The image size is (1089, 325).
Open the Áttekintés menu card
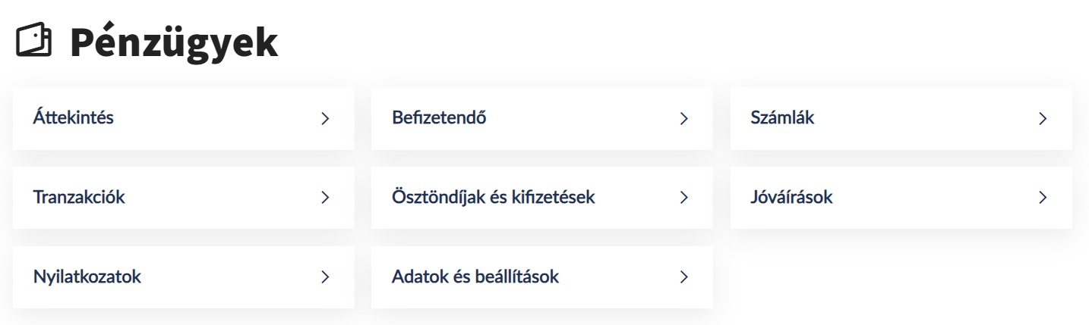click(183, 118)
